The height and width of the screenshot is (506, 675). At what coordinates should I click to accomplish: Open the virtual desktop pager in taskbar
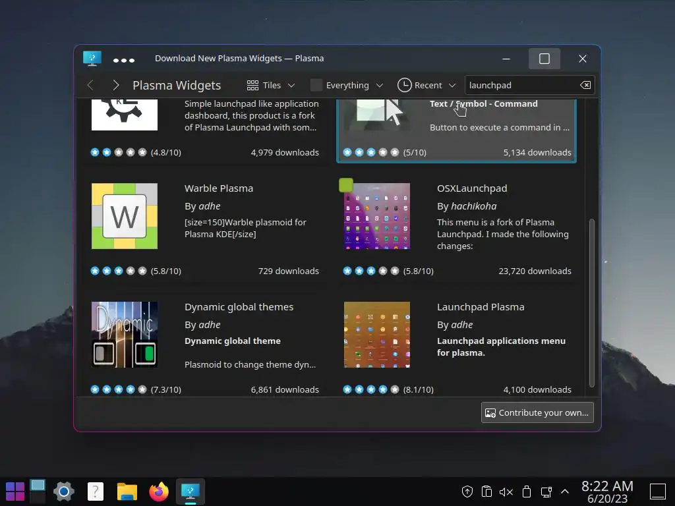click(38, 492)
